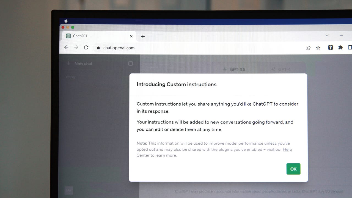Open the password manager extension icon
Viewport: 352px width, 198px height.
[x=331, y=47]
